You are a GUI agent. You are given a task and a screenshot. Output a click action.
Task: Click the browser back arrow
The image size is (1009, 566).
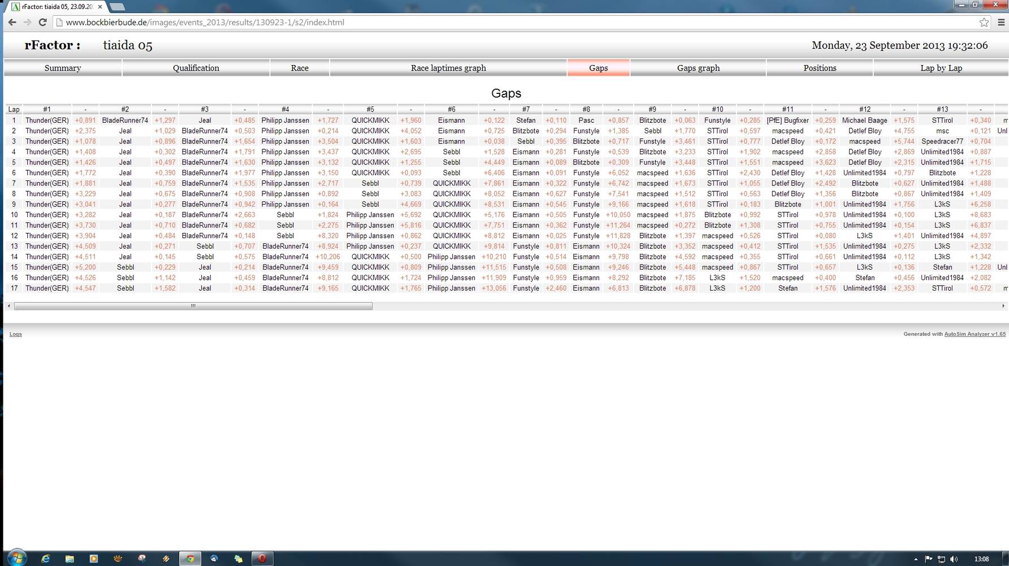pyautogui.click(x=12, y=23)
